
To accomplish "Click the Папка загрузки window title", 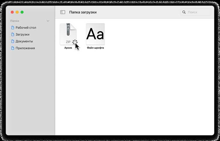I will [x=83, y=12].
